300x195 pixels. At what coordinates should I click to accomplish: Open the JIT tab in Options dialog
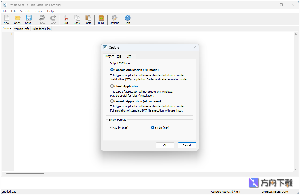click(129, 56)
